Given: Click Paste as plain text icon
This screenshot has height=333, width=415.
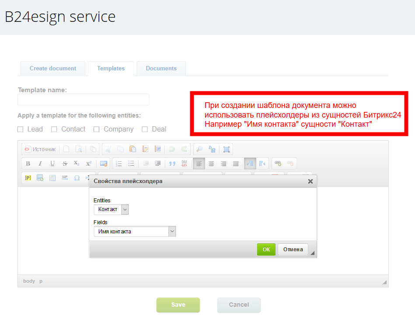Looking at the screenshot, I should click(145, 149).
